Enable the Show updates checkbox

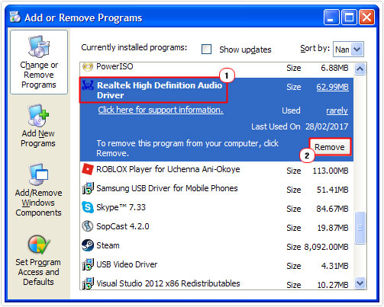point(206,49)
